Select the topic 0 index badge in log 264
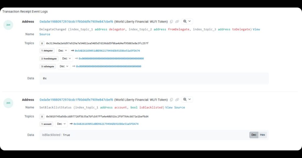Screen dimensions: 302x158 click(x=42, y=43)
